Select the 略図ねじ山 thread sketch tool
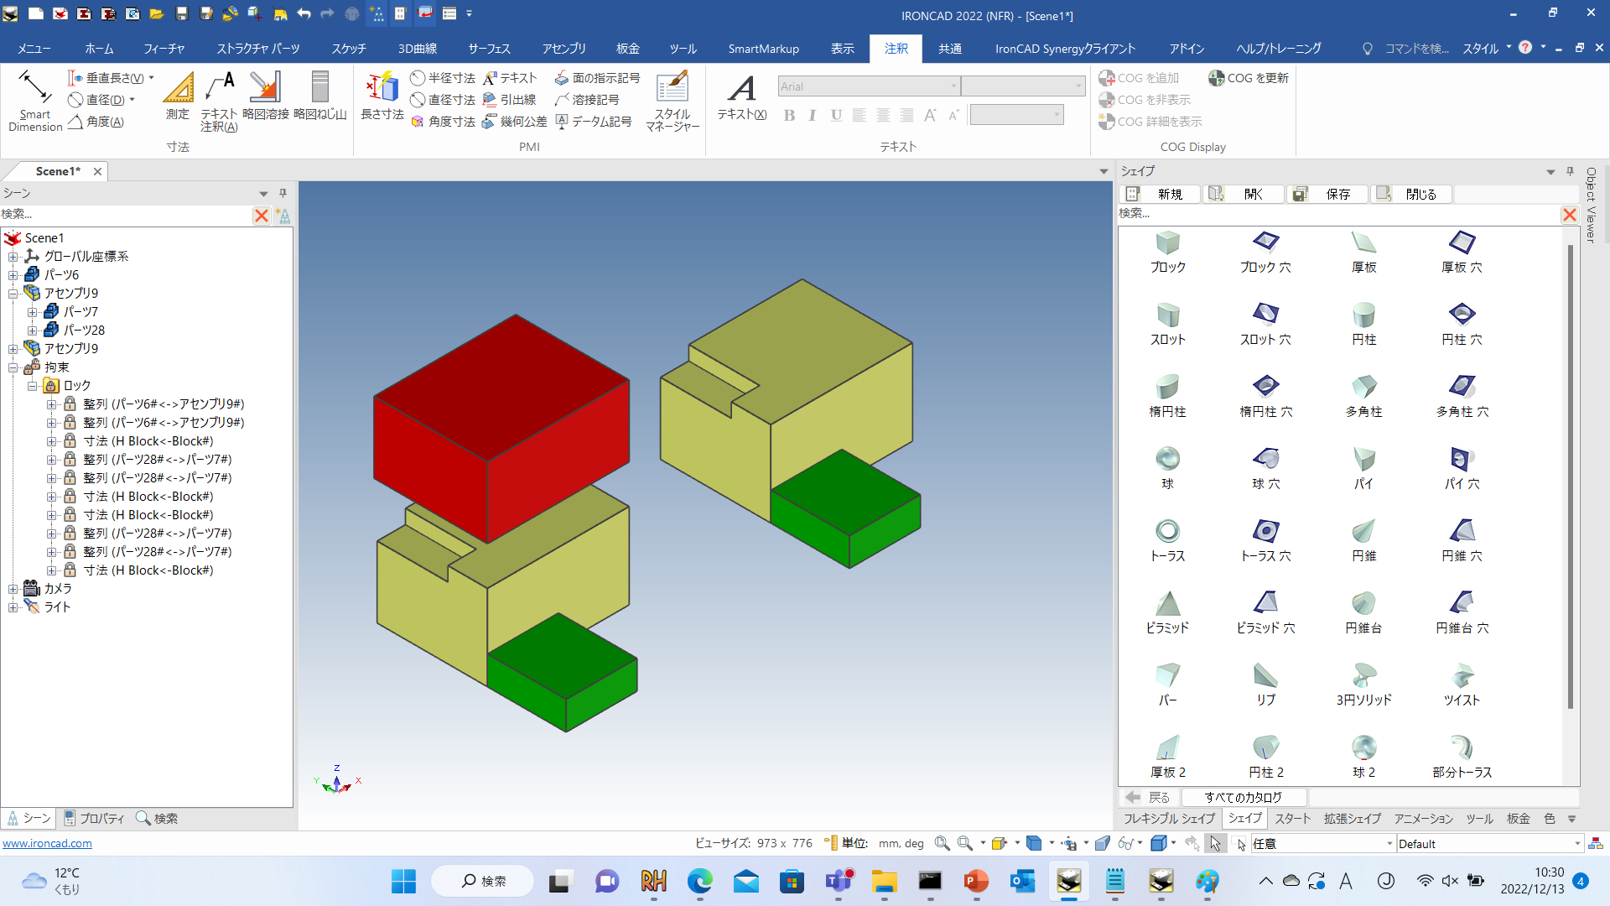1610x906 pixels. (319, 96)
